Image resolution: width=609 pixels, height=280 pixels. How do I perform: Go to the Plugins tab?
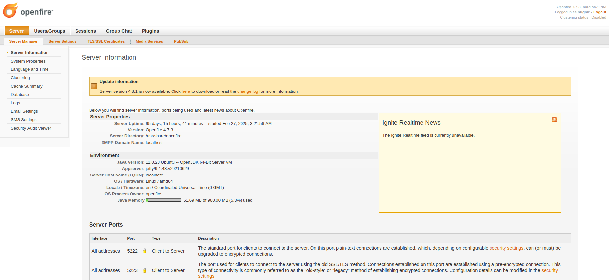pyautogui.click(x=150, y=31)
